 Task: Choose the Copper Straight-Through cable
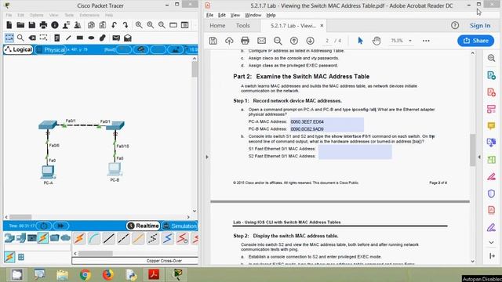[x=109, y=238]
